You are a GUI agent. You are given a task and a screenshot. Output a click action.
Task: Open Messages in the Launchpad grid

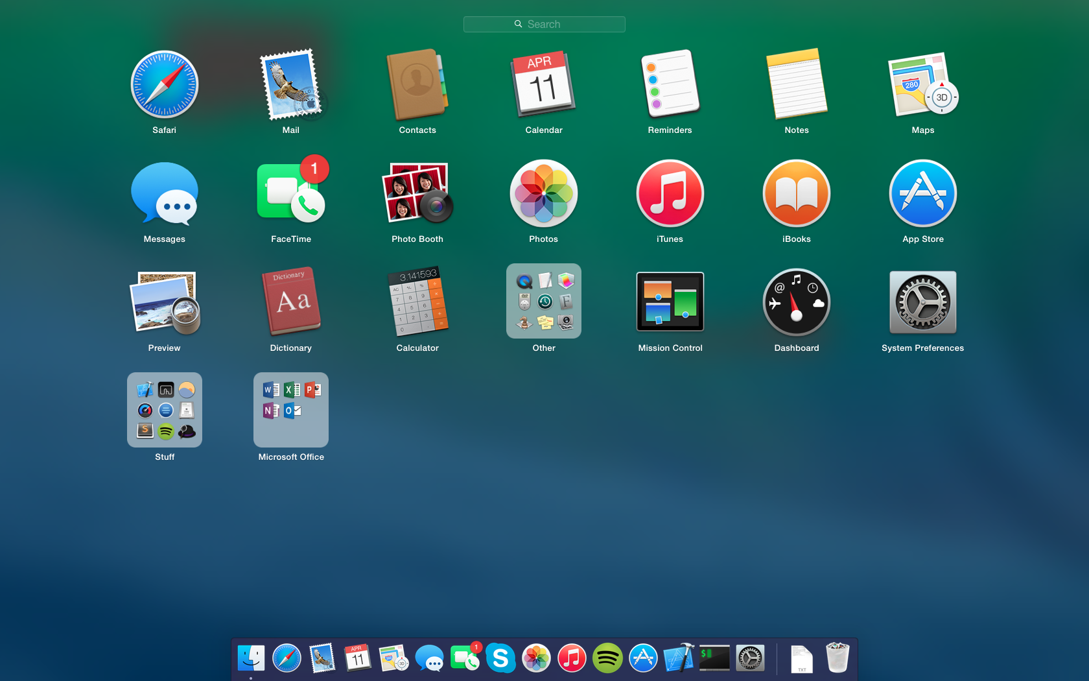tap(165, 193)
